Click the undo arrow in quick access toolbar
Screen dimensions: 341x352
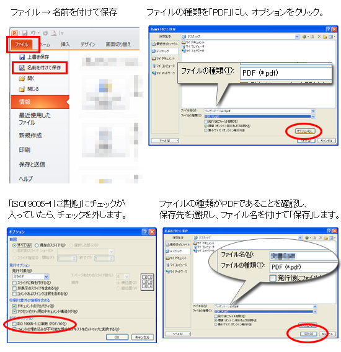point(33,33)
